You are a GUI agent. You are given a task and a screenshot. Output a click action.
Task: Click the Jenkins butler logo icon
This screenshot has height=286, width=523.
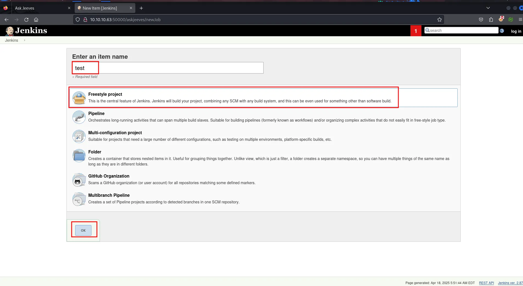click(10, 31)
